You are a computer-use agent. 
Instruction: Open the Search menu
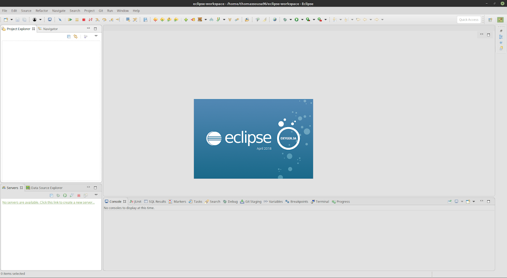click(75, 11)
